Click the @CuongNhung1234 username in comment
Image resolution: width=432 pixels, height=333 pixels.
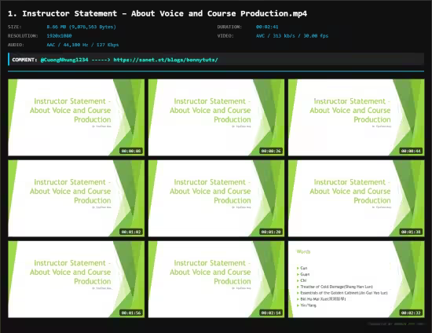(x=64, y=60)
